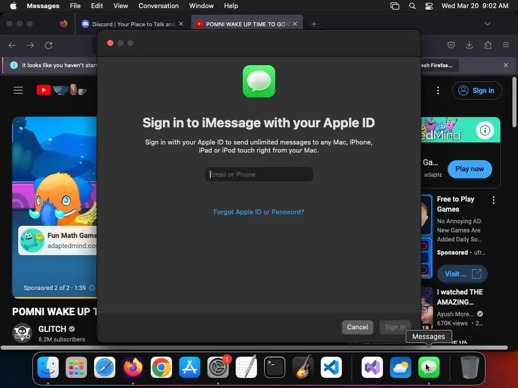Open TextEdit from the Dock
This screenshot has height=388, width=518.
pos(246,367)
